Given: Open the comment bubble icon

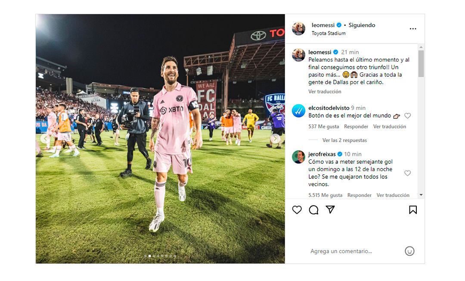Looking at the screenshot, I should (313, 210).
